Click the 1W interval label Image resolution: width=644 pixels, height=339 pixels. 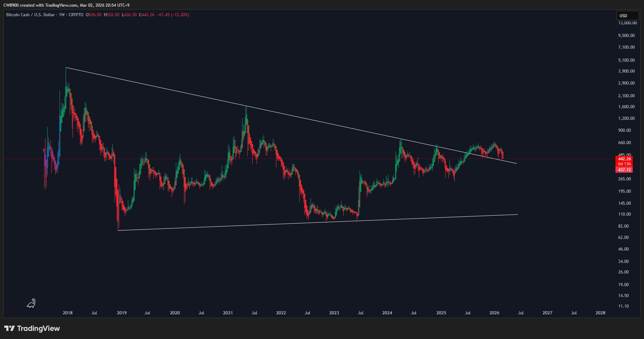[x=62, y=15]
